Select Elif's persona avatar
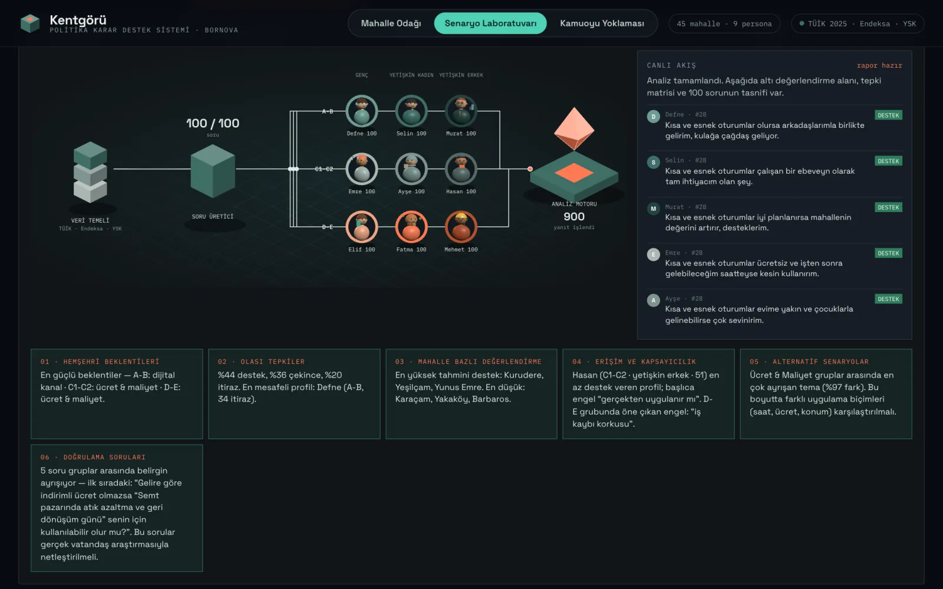The width and height of the screenshot is (943, 589). point(362,227)
